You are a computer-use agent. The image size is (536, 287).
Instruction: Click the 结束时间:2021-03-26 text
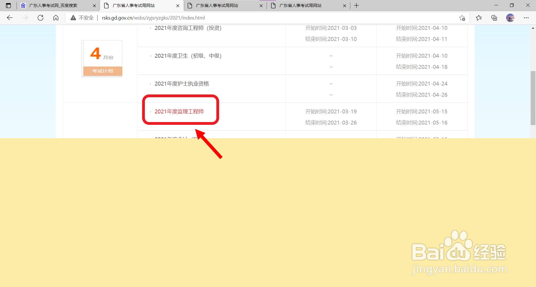tap(331, 123)
